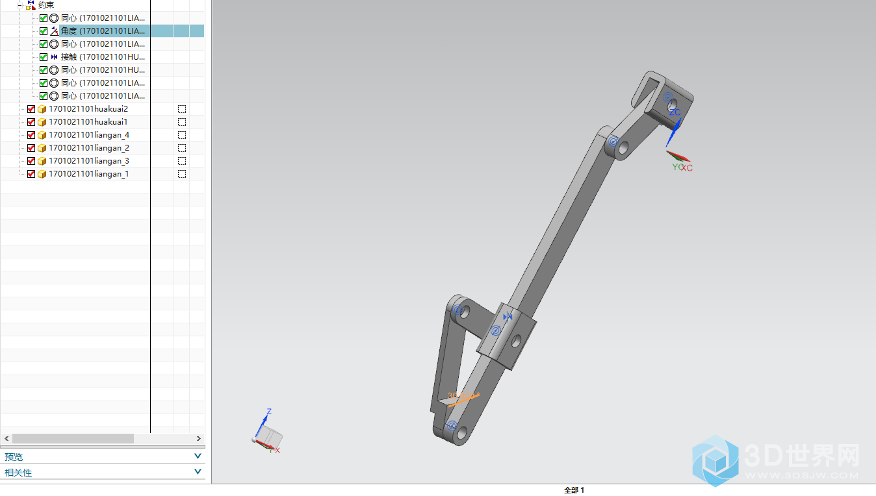Click concentric symbol at bottom link end

tap(452, 425)
